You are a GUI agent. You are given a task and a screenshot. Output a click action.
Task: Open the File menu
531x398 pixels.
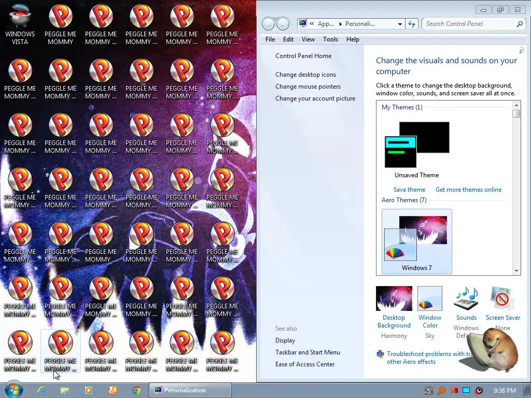pos(270,39)
